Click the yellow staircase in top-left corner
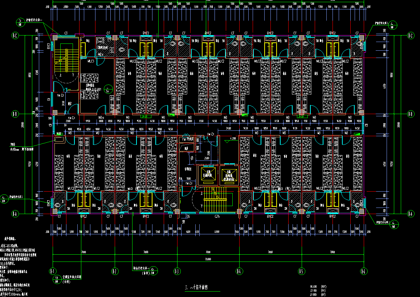Viewport: 420px width, 297px height. pyautogui.click(x=65, y=61)
